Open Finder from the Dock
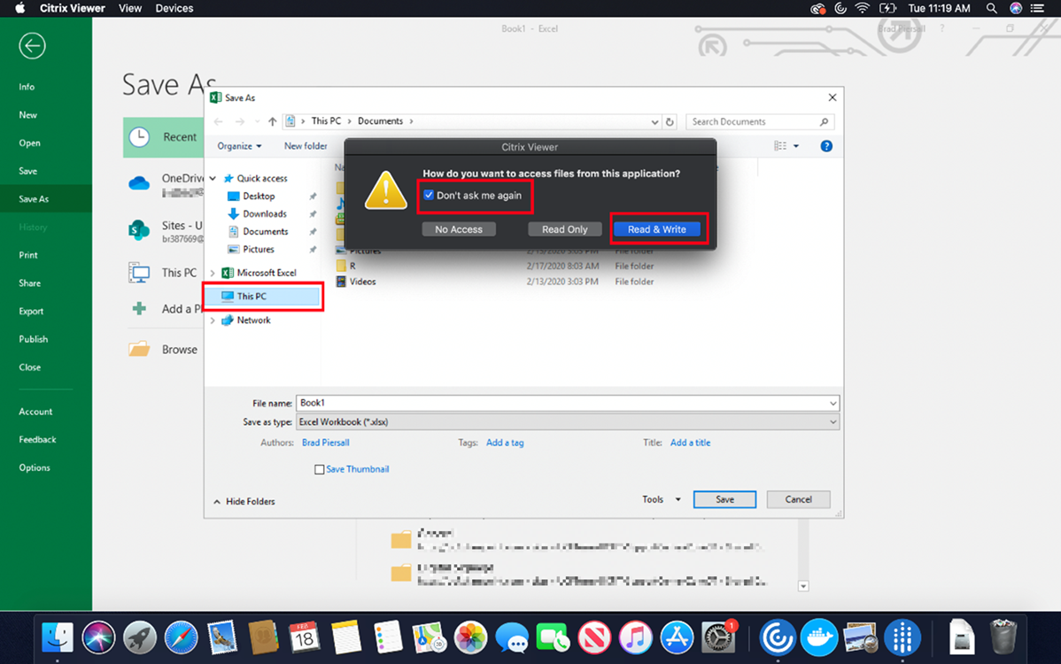 (x=58, y=637)
